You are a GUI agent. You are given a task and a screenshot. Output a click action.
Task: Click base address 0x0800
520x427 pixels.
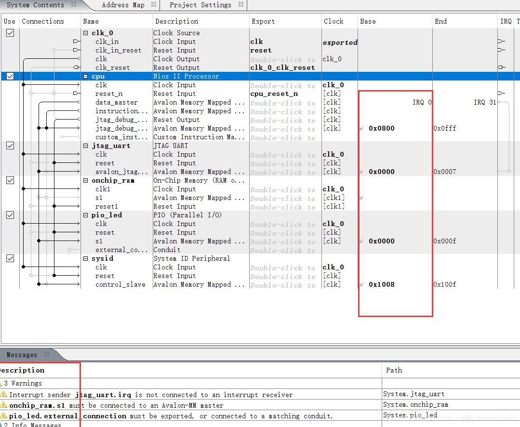(x=382, y=128)
